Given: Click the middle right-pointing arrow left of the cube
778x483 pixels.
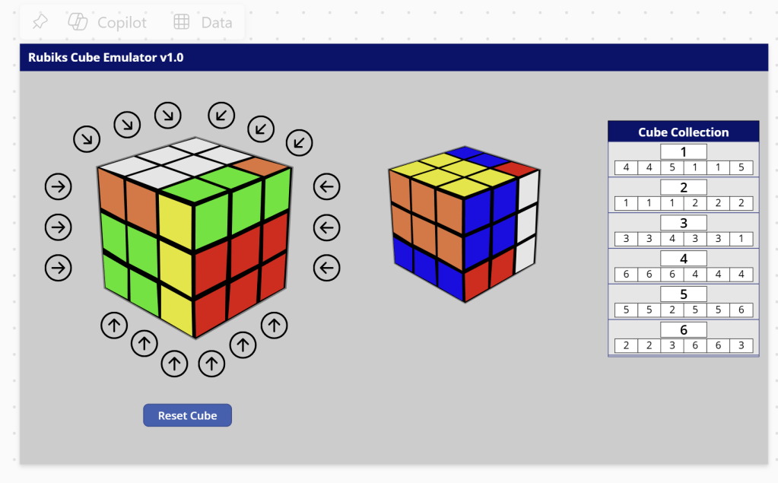Looking at the screenshot, I should (58, 227).
